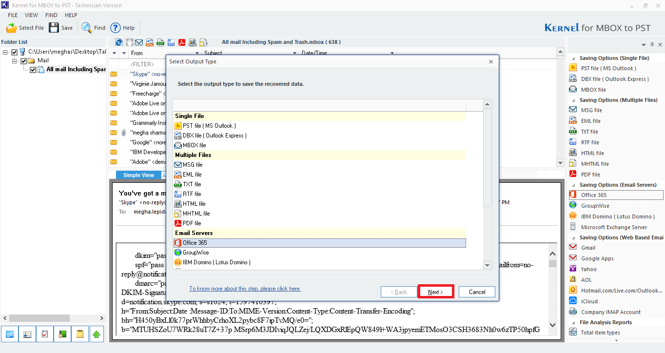
Task: Select Office 365 in the dialog list
Action: (320, 243)
